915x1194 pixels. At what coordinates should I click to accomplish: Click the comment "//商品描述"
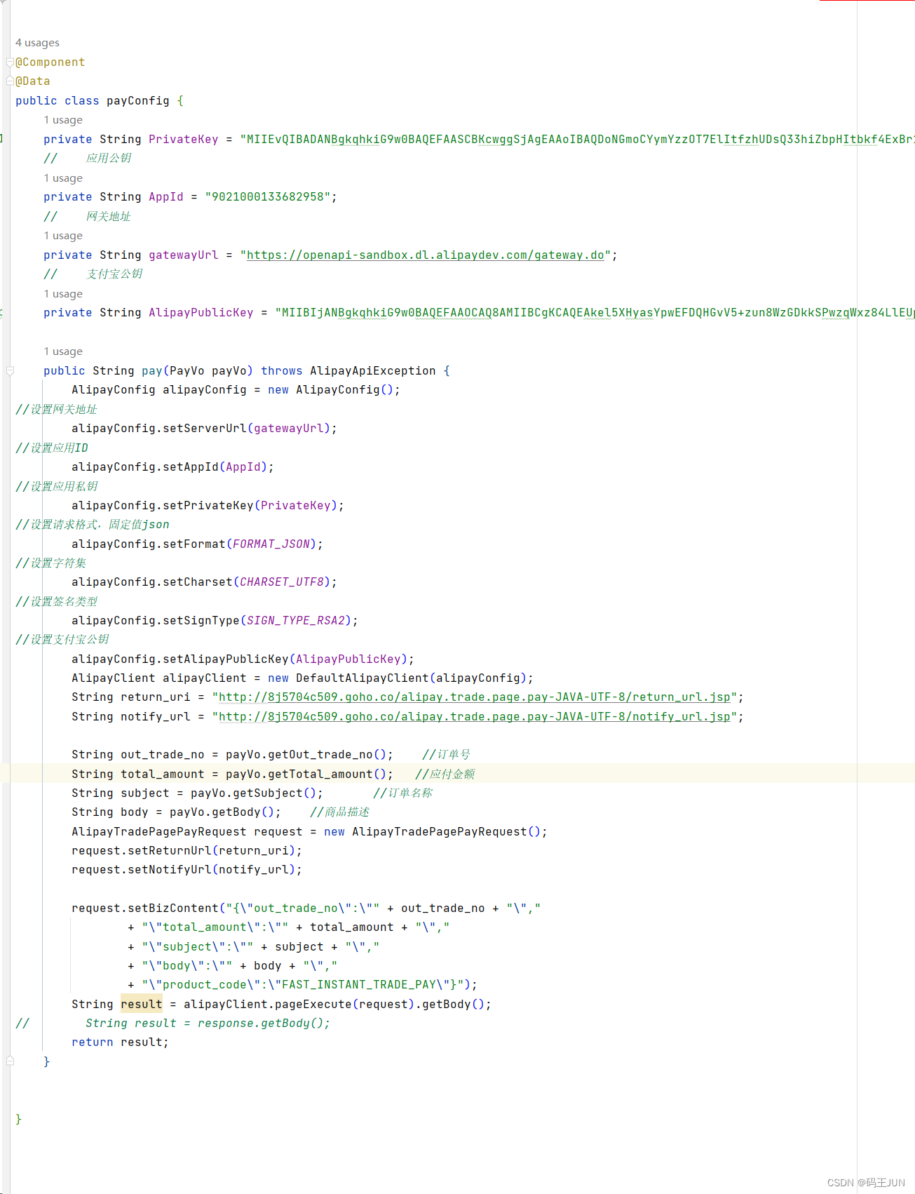pyautogui.click(x=340, y=812)
